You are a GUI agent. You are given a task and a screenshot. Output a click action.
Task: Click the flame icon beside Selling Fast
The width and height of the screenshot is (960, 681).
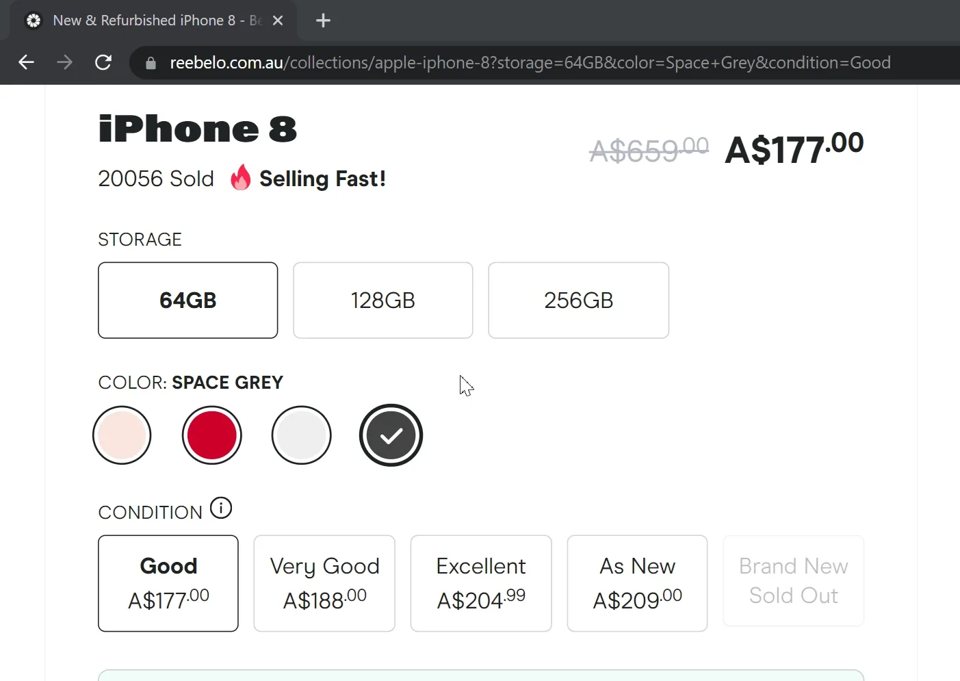tap(240, 177)
